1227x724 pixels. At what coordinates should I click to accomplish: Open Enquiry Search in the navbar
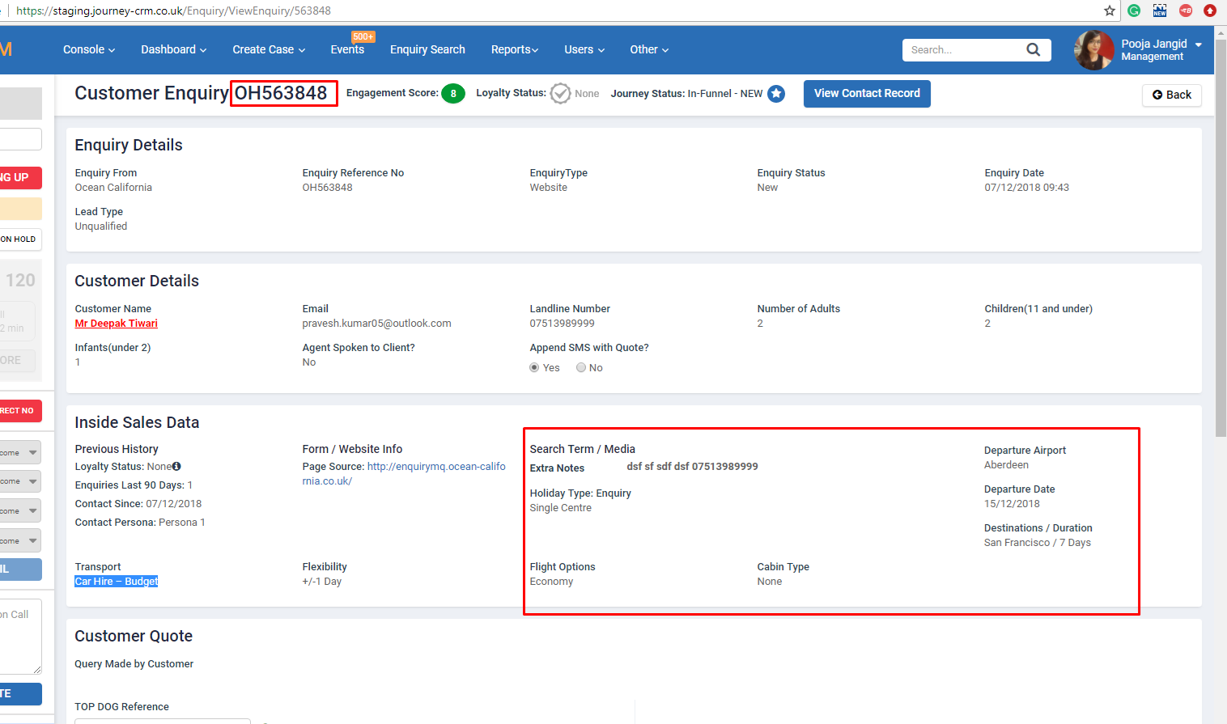[x=427, y=49]
